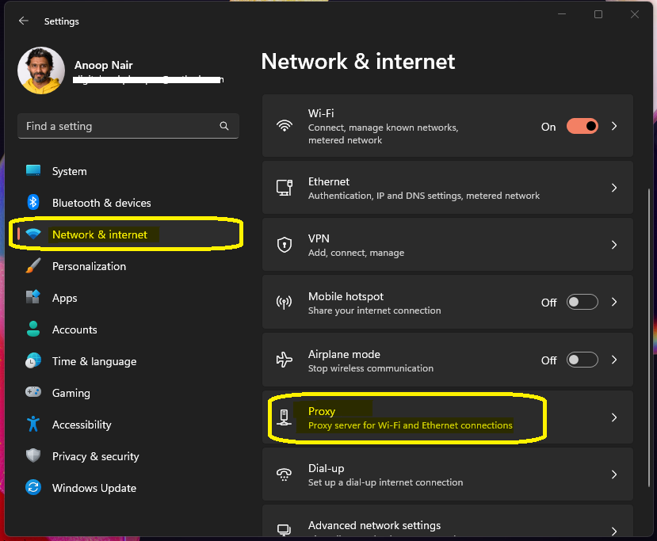The image size is (657, 541).
Task: Click the Find a setting search box
Action: 128,126
